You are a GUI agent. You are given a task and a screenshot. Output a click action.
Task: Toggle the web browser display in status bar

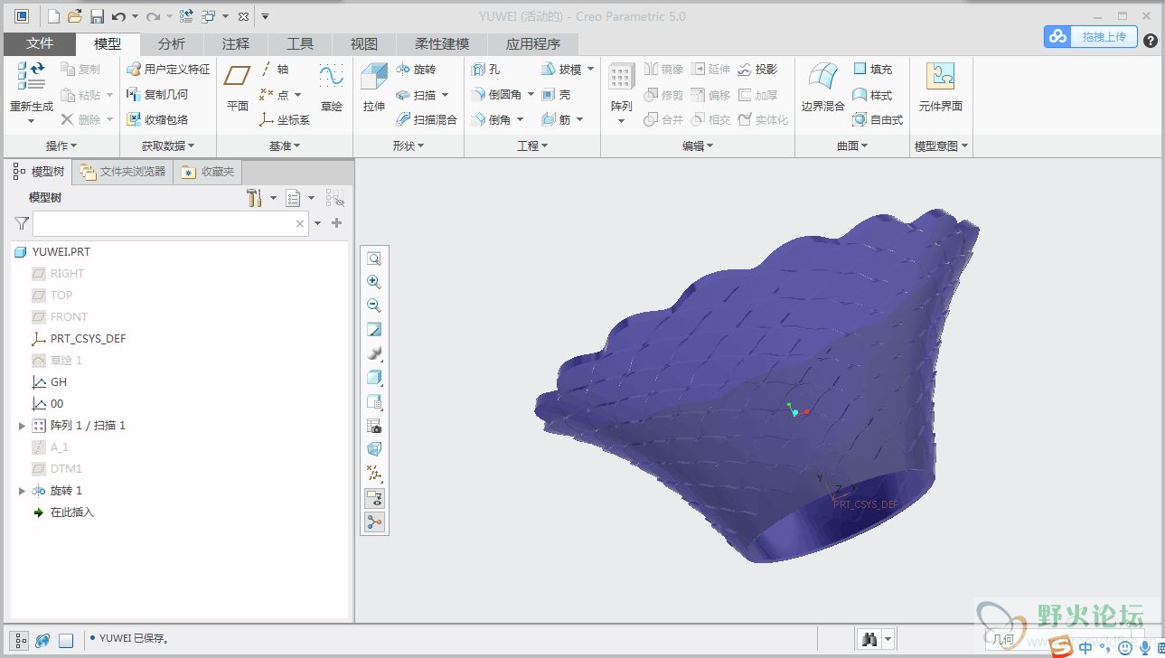click(42, 640)
